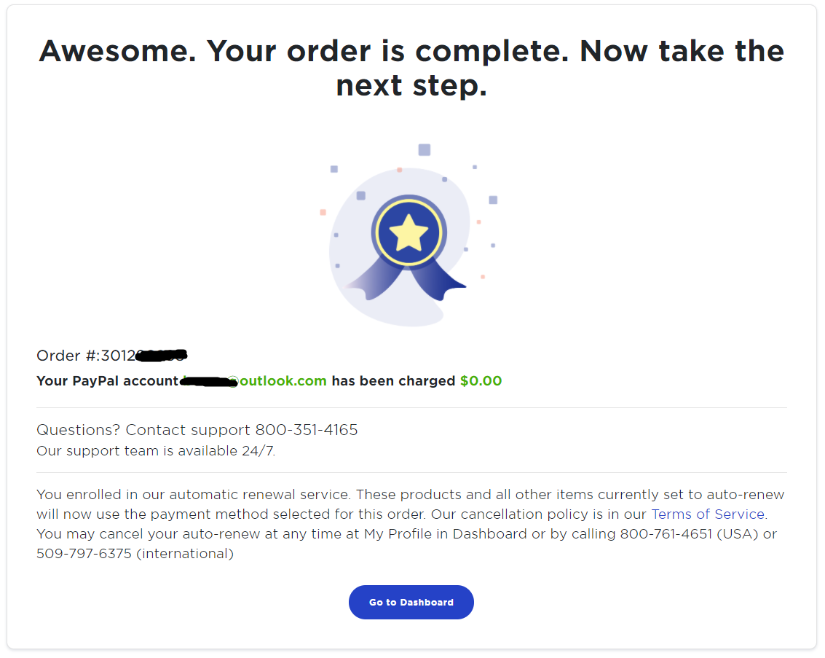Click the blacked-out order number redaction
Viewport: 825px width, 658px height.
pyautogui.click(x=161, y=356)
